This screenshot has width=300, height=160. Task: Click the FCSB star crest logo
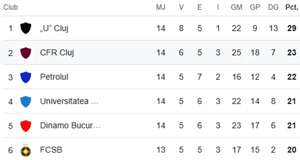tap(26, 150)
